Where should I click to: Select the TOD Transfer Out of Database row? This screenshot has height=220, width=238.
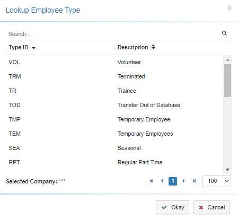pyautogui.click(x=114, y=105)
